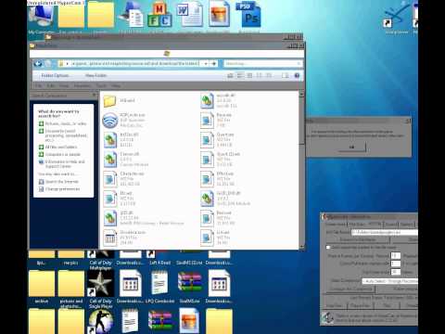Image resolution: width=445 pixels, height=334 pixels.
Task: Click the Key Frame every field in HyperCam
Action: [x=396, y=272]
